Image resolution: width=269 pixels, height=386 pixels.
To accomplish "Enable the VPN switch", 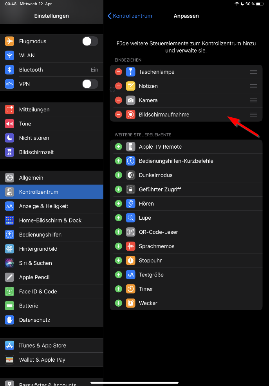I will point(90,84).
